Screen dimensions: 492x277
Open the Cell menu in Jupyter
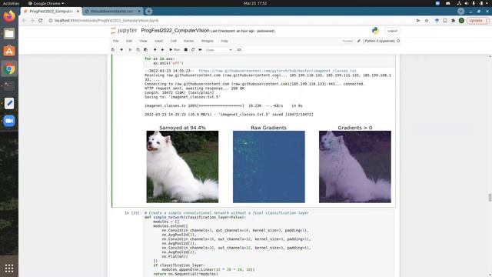(x=173, y=41)
